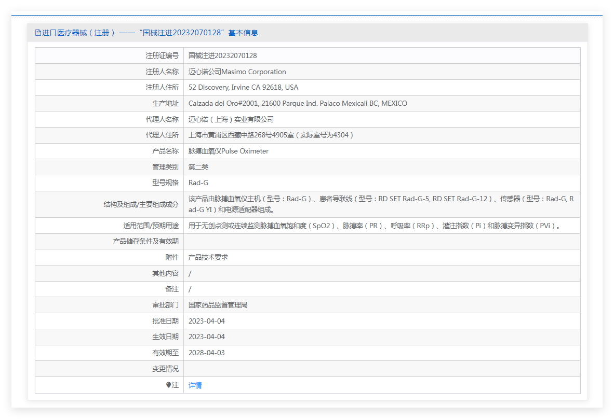This screenshot has height=419, width=614.
Task: Click the 注册证编号 row label
Action: (x=162, y=55)
